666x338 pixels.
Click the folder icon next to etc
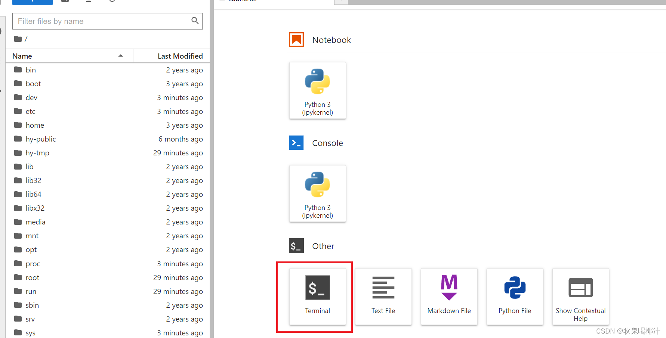click(x=18, y=111)
